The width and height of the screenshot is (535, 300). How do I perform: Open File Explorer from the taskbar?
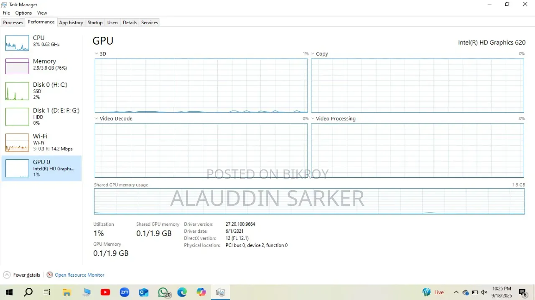pos(67,292)
